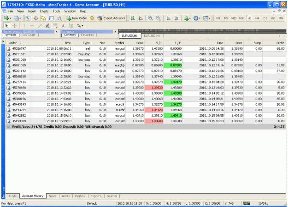The image size is (288, 207).
Task: Close the Terminal panel
Action: (x=3, y=41)
